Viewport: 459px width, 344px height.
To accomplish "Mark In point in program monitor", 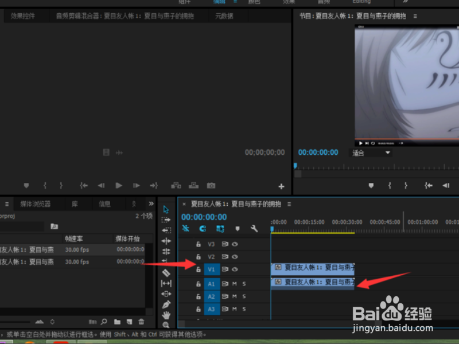I will 390,185.
